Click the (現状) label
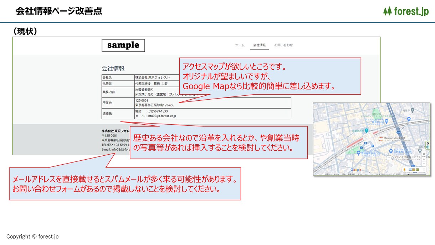Image resolution: width=435 pixels, height=245 pixels. tap(25, 31)
